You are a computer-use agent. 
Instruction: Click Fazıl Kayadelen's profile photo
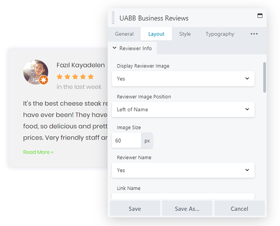click(x=35, y=71)
